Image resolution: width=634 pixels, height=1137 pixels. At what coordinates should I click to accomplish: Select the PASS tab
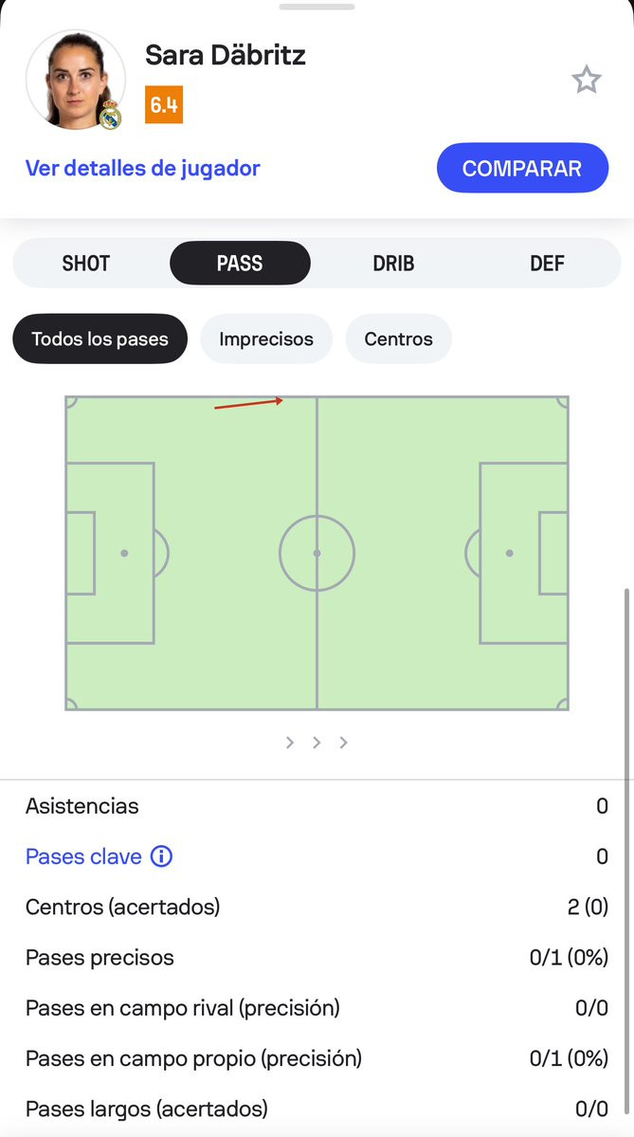240,264
